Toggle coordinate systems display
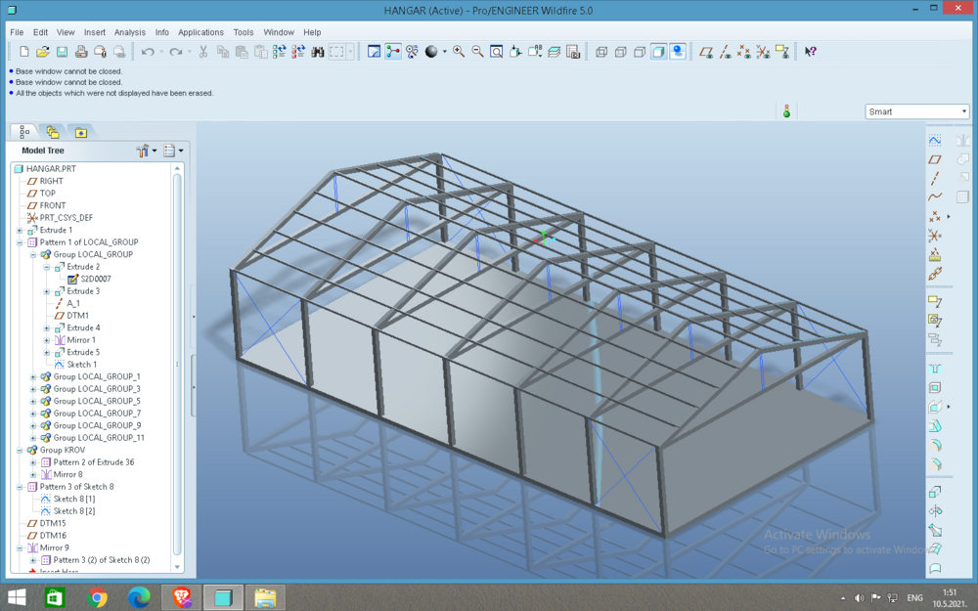 (763, 52)
